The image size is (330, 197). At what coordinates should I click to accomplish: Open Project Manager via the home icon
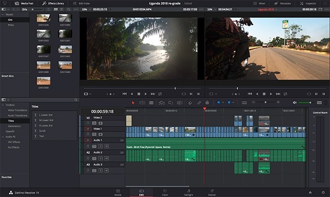click(310, 192)
